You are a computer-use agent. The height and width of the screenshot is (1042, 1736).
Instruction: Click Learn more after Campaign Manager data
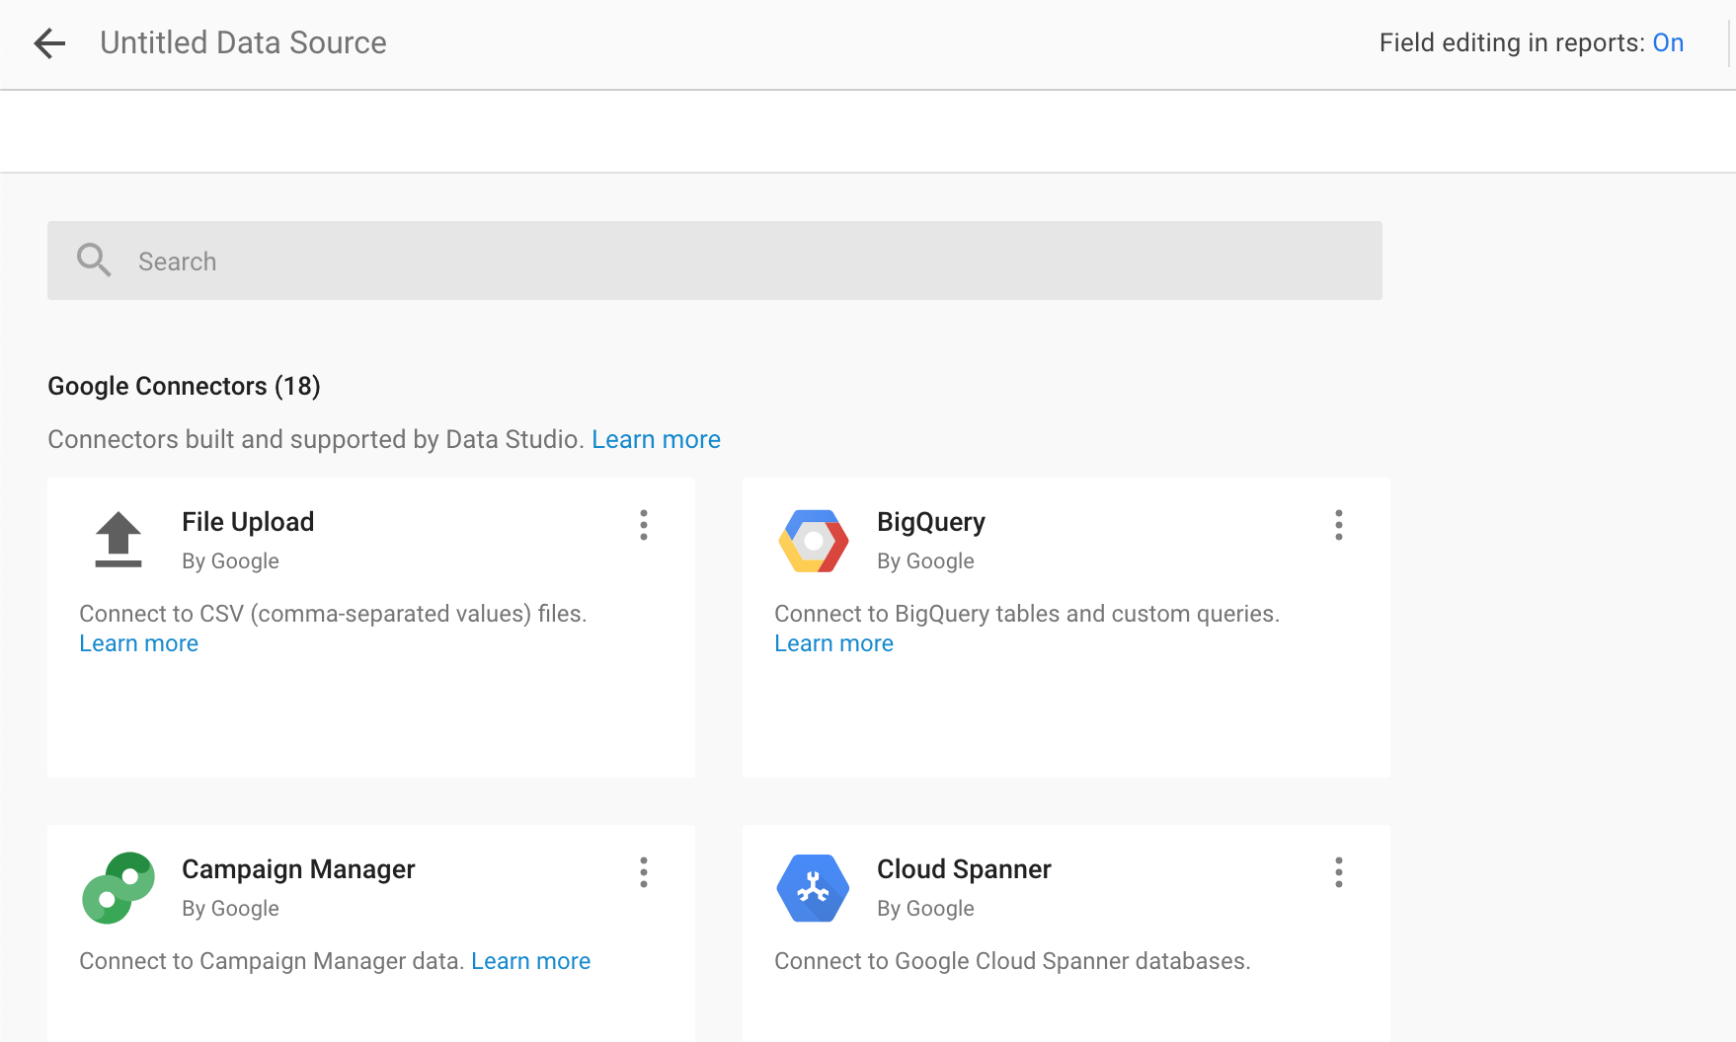530,960
